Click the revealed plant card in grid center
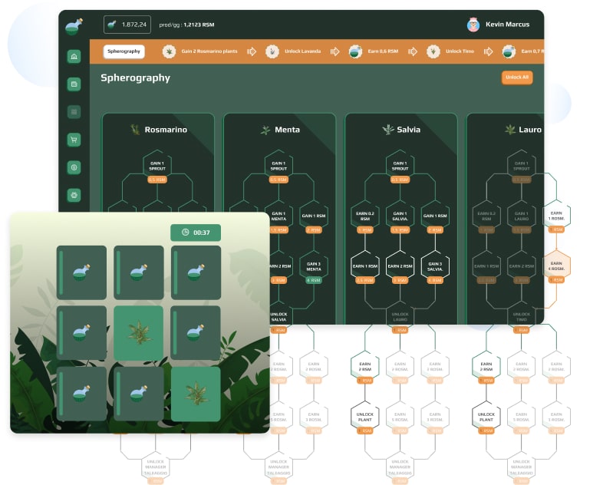This screenshot has width=603, height=485. 139,333
